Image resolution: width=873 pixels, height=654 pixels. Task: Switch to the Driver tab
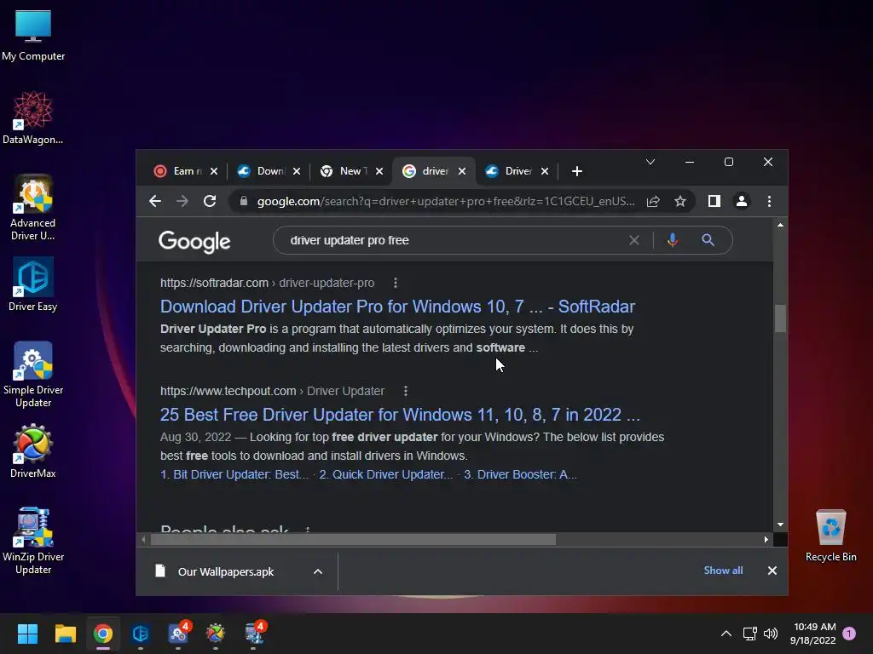click(x=509, y=171)
